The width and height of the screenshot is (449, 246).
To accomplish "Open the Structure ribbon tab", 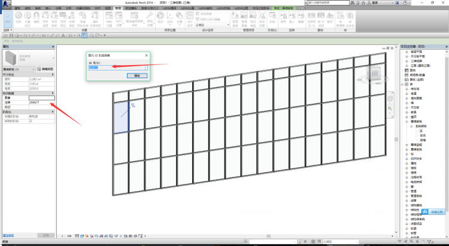I will pyautogui.click(x=28, y=8).
